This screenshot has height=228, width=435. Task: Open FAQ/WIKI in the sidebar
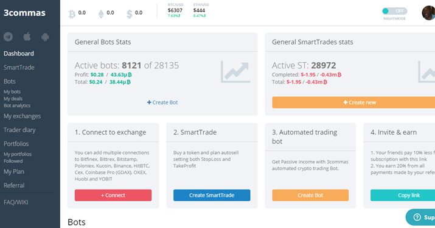click(x=16, y=202)
